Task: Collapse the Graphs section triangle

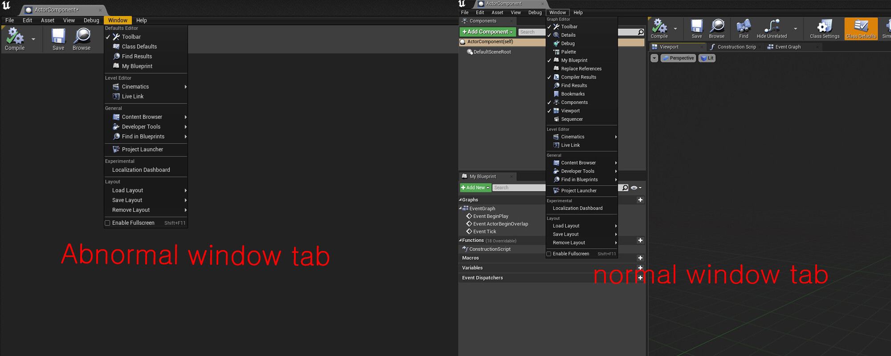Action: pyautogui.click(x=460, y=200)
